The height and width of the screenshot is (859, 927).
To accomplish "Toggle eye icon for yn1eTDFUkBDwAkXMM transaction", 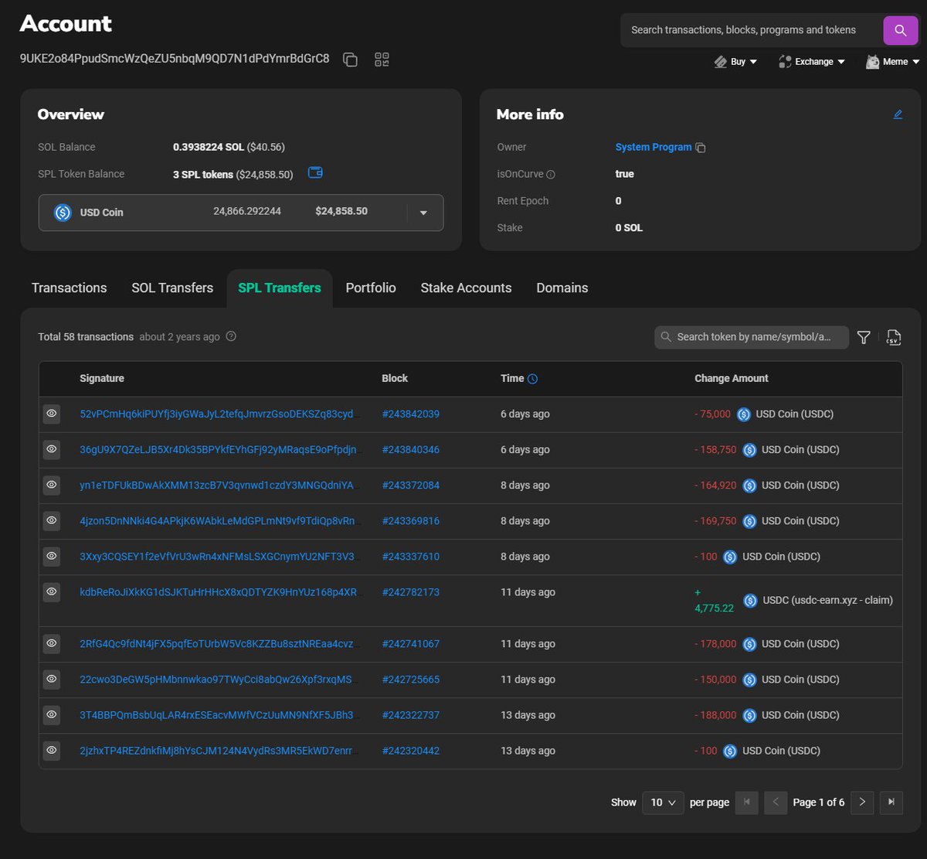I will click(x=52, y=486).
